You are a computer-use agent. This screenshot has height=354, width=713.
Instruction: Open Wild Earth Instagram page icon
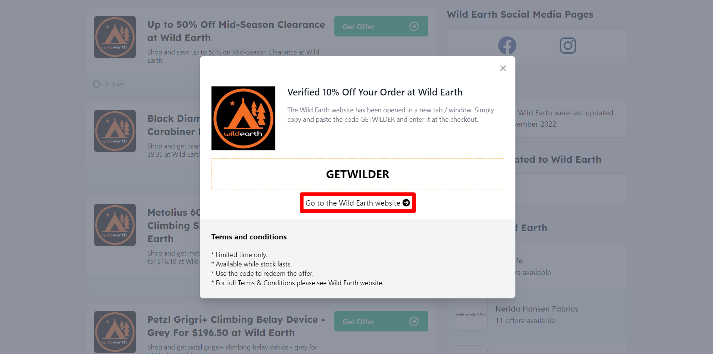pyautogui.click(x=568, y=46)
